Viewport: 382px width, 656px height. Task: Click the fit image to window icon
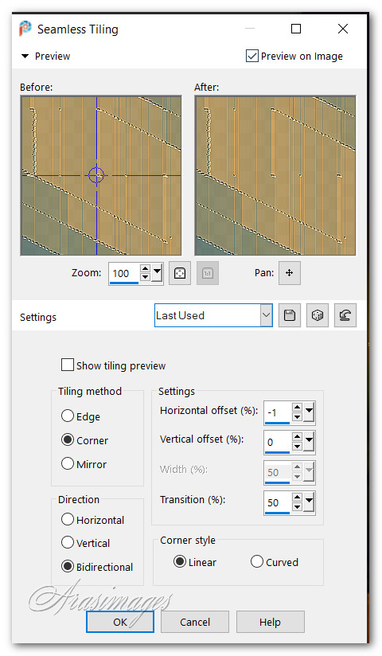coord(180,273)
